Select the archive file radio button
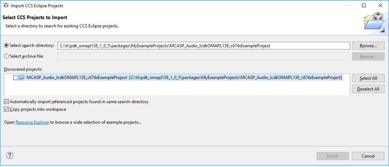389x167 pixels. 6,56
